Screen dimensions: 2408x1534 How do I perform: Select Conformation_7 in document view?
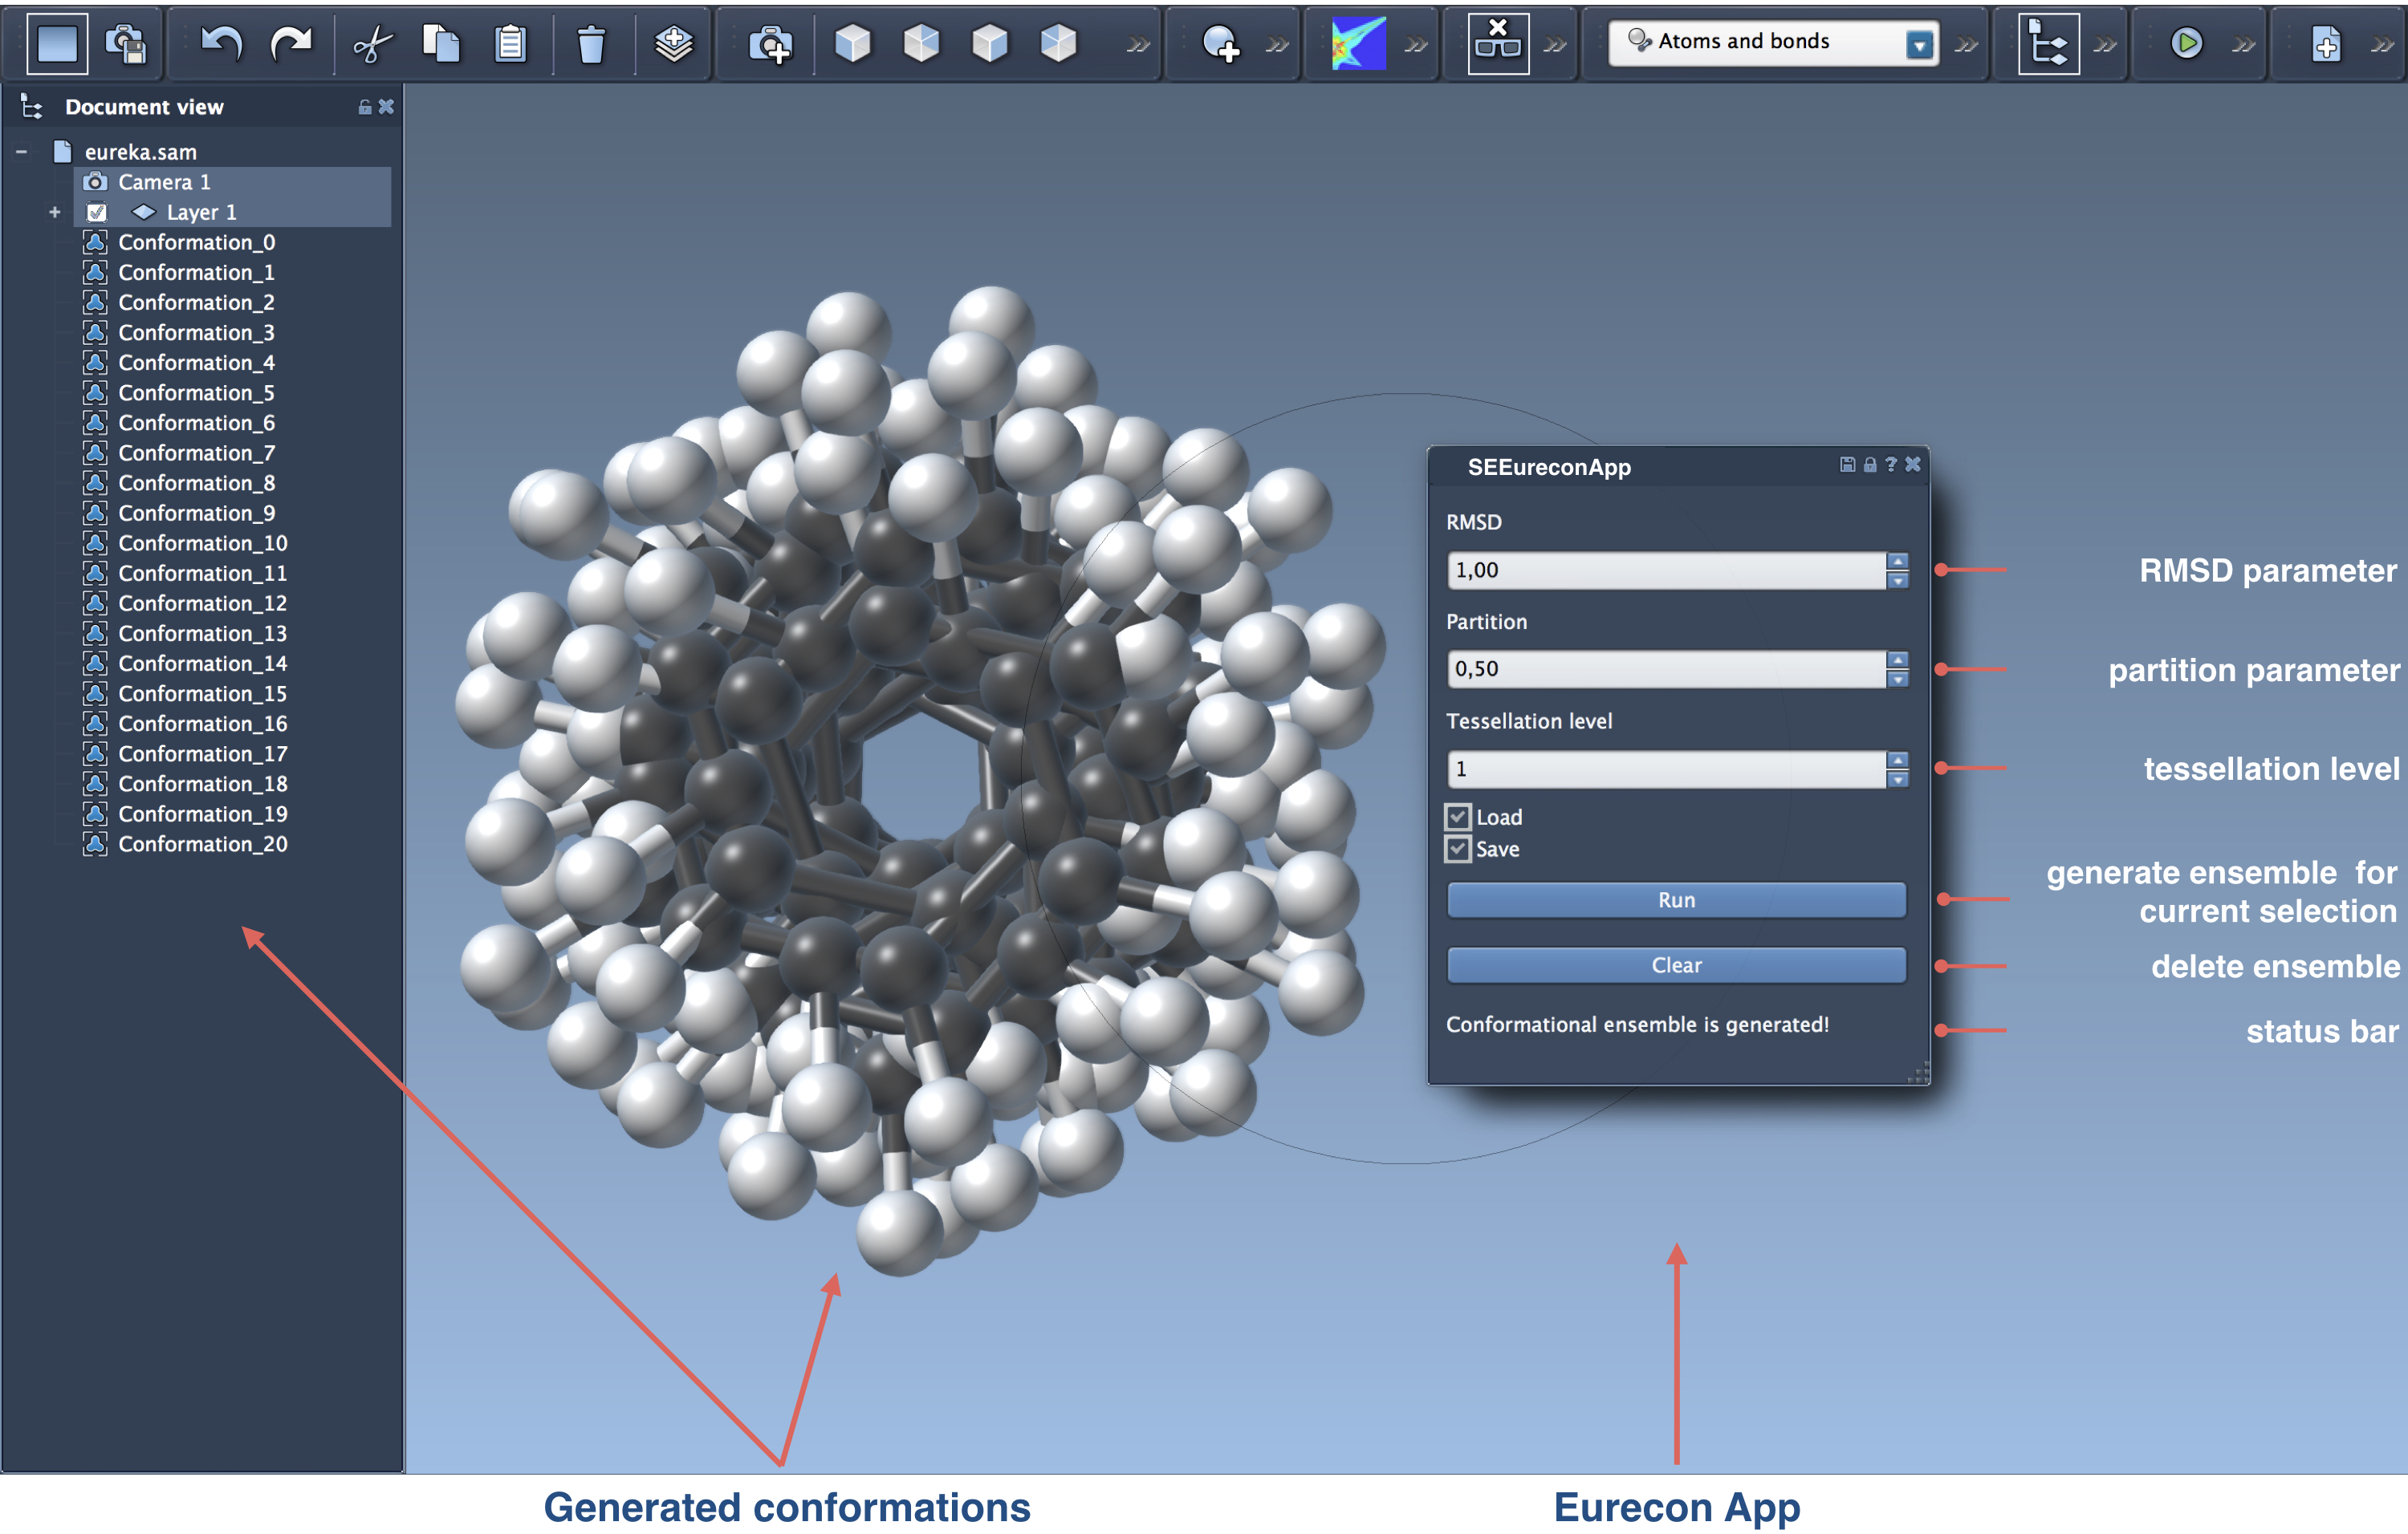coord(196,452)
